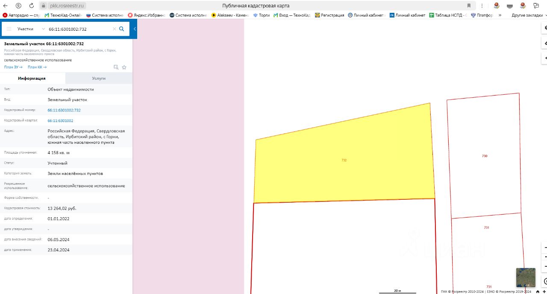Click the find-on-map icon beside the star
The width and height of the screenshot is (547, 294).
pyautogui.click(x=116, y=67)
